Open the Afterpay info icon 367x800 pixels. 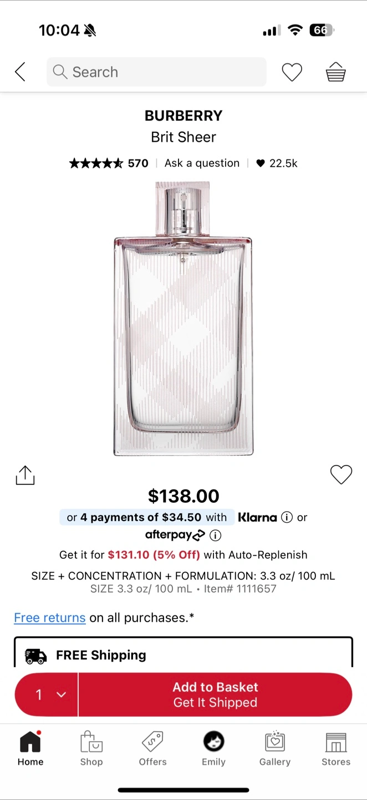click(216, 536)
